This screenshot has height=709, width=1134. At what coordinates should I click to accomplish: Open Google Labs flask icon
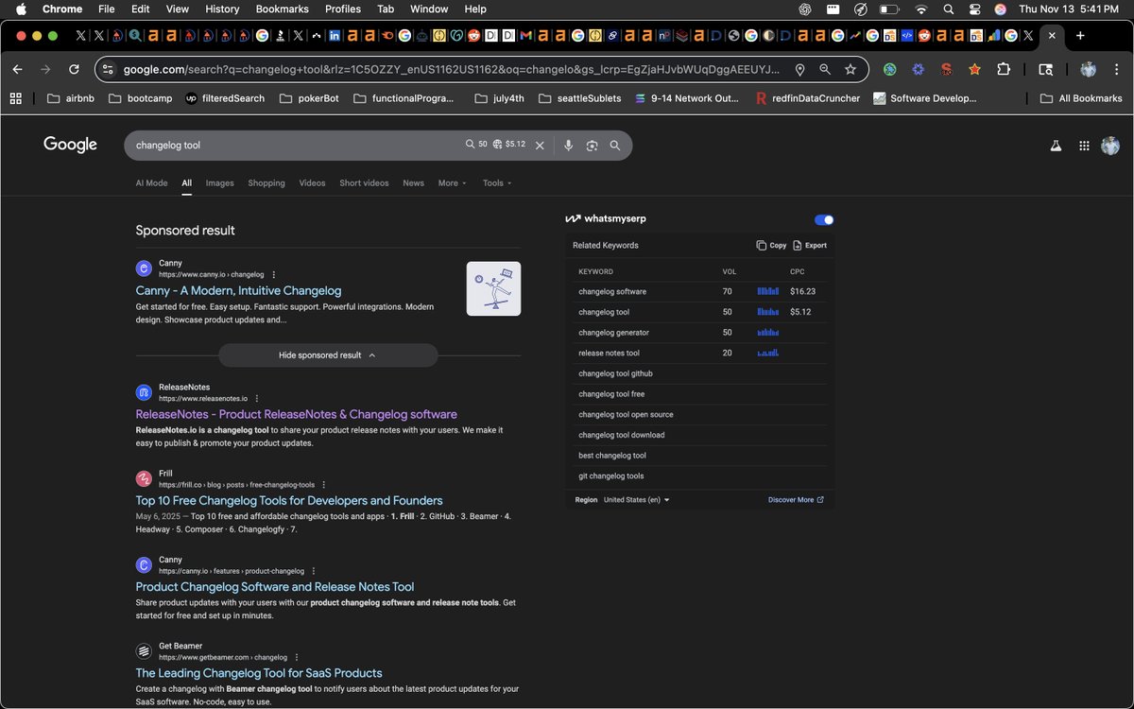pos(1057,146)
